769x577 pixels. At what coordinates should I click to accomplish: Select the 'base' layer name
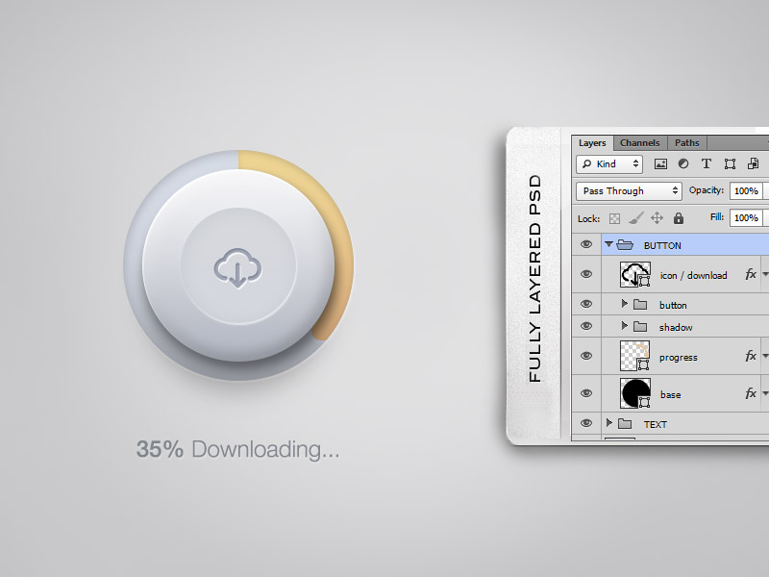[x=670, y=394]
